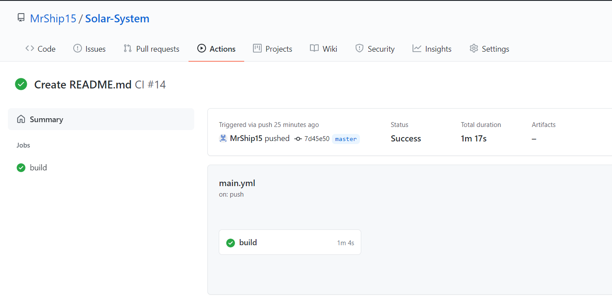Click the 1m 4s duration on build card
The width and height of the screenshot is (612, 296).
345,243
